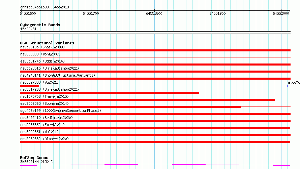Image resolution: width=300 pixels, height=169 pixels.
Task: Click the chr15:64551588..64552013 coordinates text
Action: 44,7
